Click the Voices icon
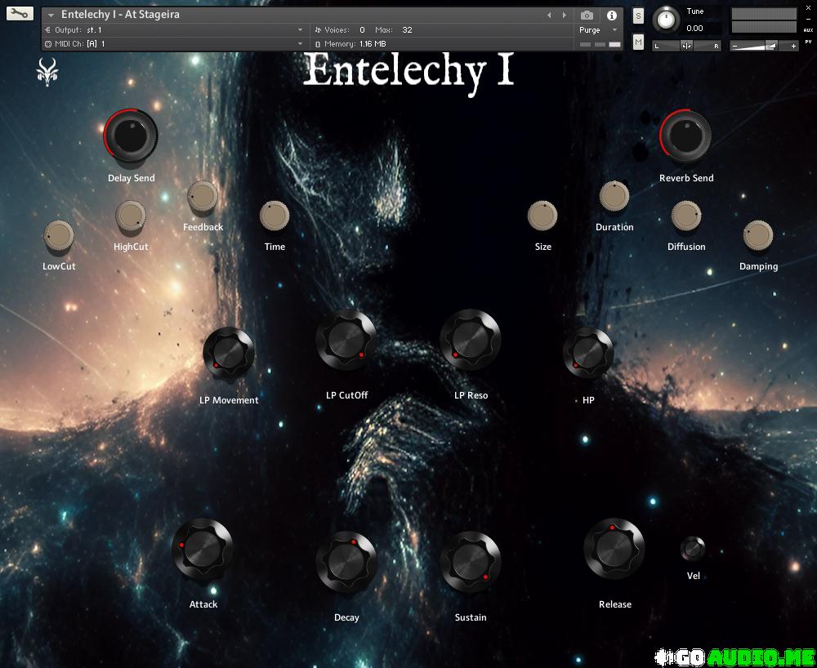 (x=318, y=30)
